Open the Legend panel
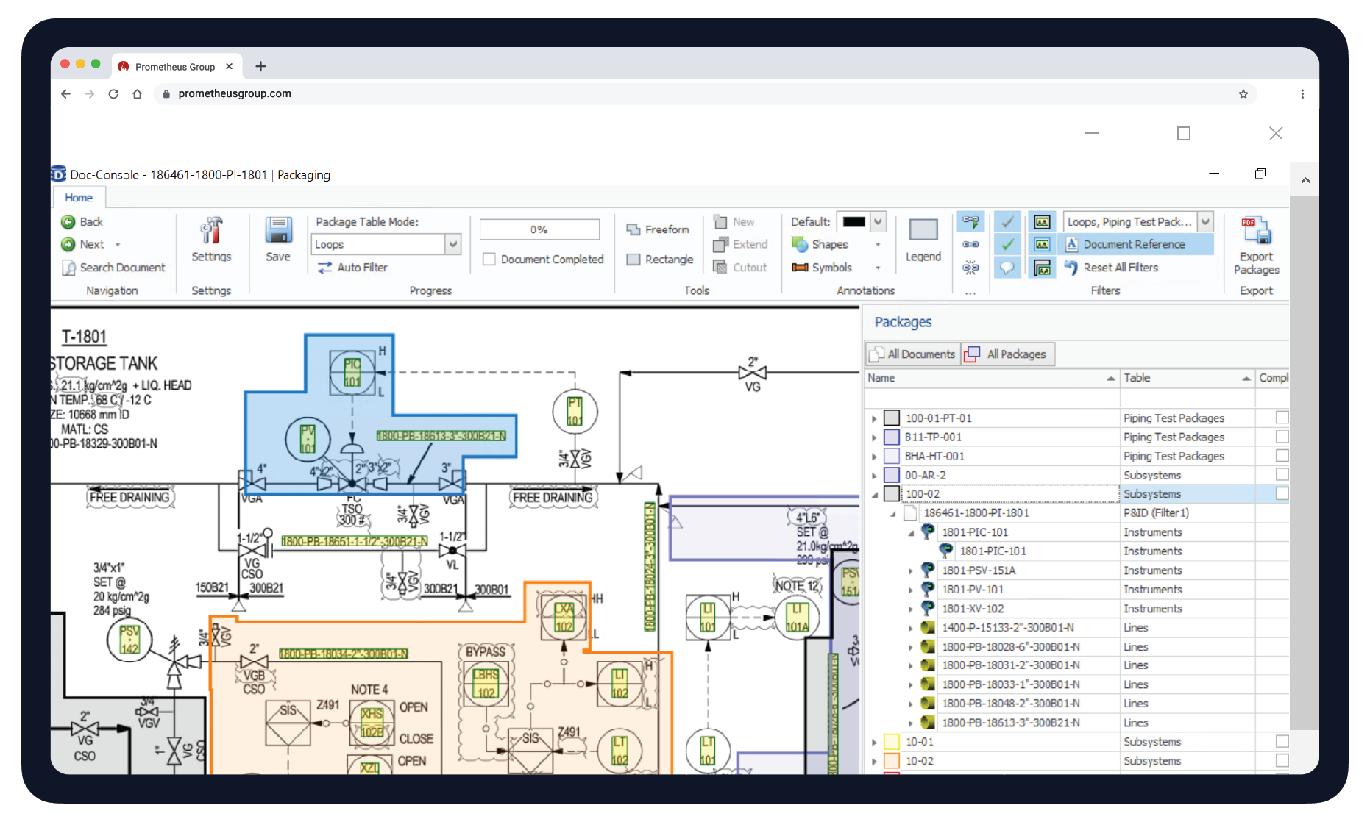Image resolution: width=1370 pixels, height=833 pixels. click(x=923, y=239)
